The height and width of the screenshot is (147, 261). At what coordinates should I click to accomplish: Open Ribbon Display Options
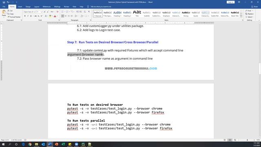click(239, 2)
